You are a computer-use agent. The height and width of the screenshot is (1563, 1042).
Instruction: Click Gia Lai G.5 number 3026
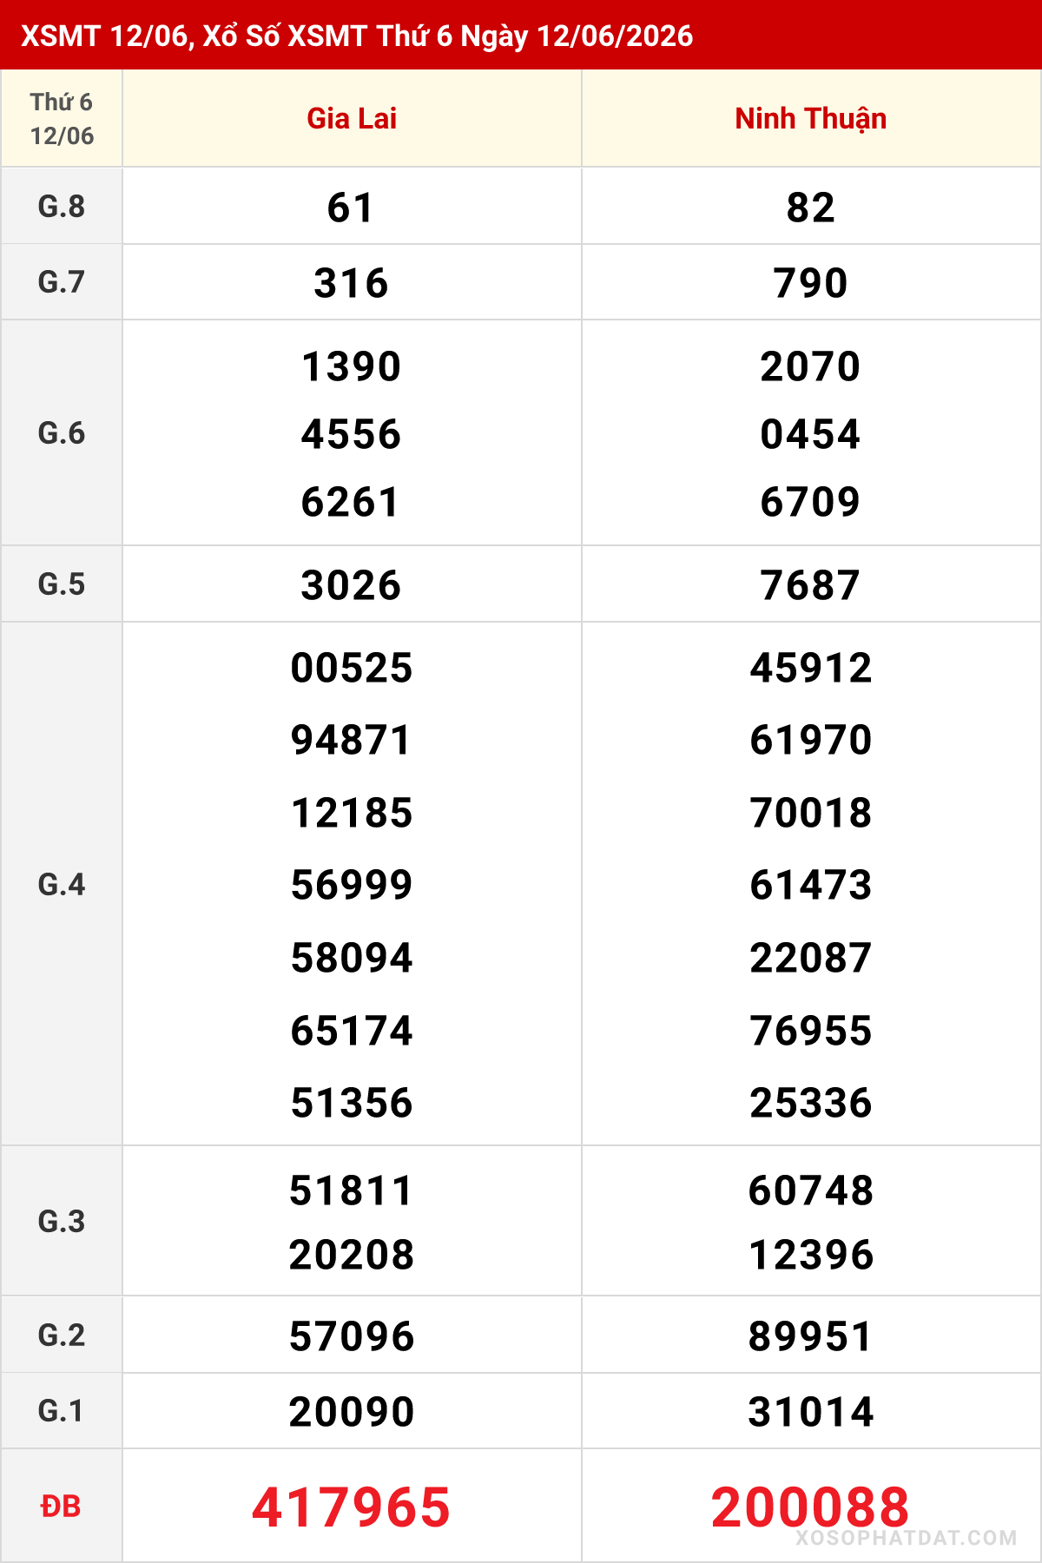click(352, 585)
